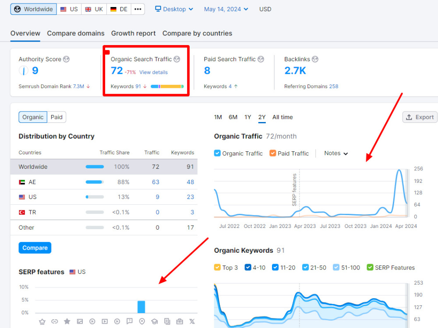Switch the view to Paid
This screenshot has width=438, height=328.
(57, 117)
